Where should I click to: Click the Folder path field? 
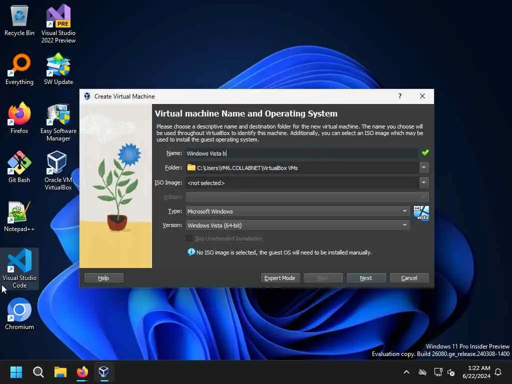point(302,167)
